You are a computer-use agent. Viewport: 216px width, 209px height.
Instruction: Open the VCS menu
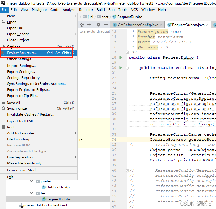(134, 10)
